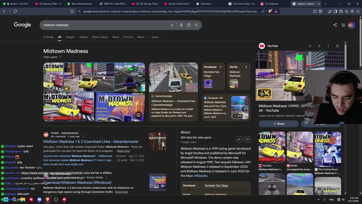Expand the More search filters dropdown
This screenshot has height=204, width=362.
(142, 37)
